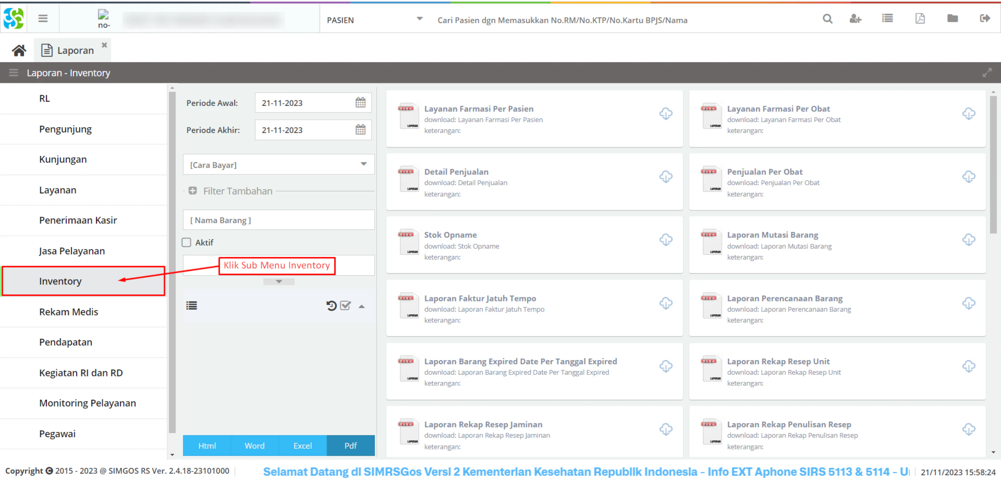Viewport: 1001px width, 482px height.
Task: Download Stok Opname report
Action: (x=666, y=240)
